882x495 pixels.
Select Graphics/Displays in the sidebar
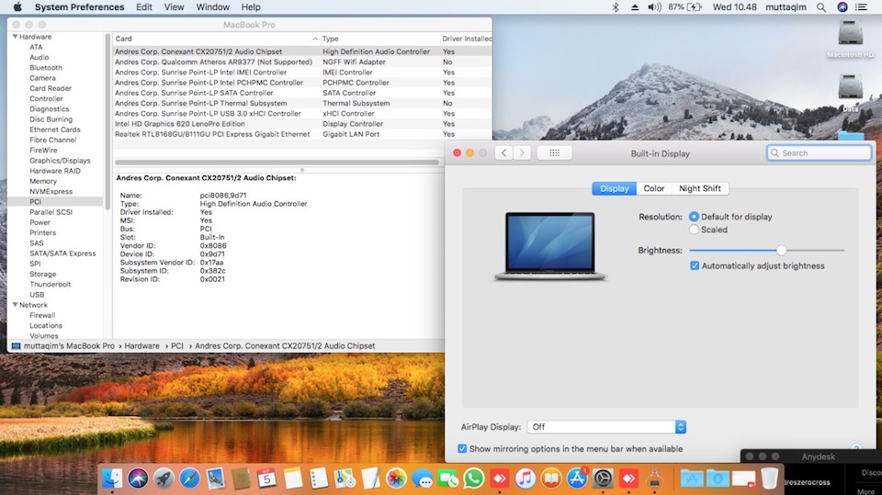coord(59,161)
